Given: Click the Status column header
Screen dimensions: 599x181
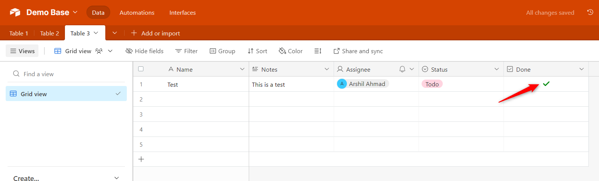Looking at the screenshot, I should point(461,69).
